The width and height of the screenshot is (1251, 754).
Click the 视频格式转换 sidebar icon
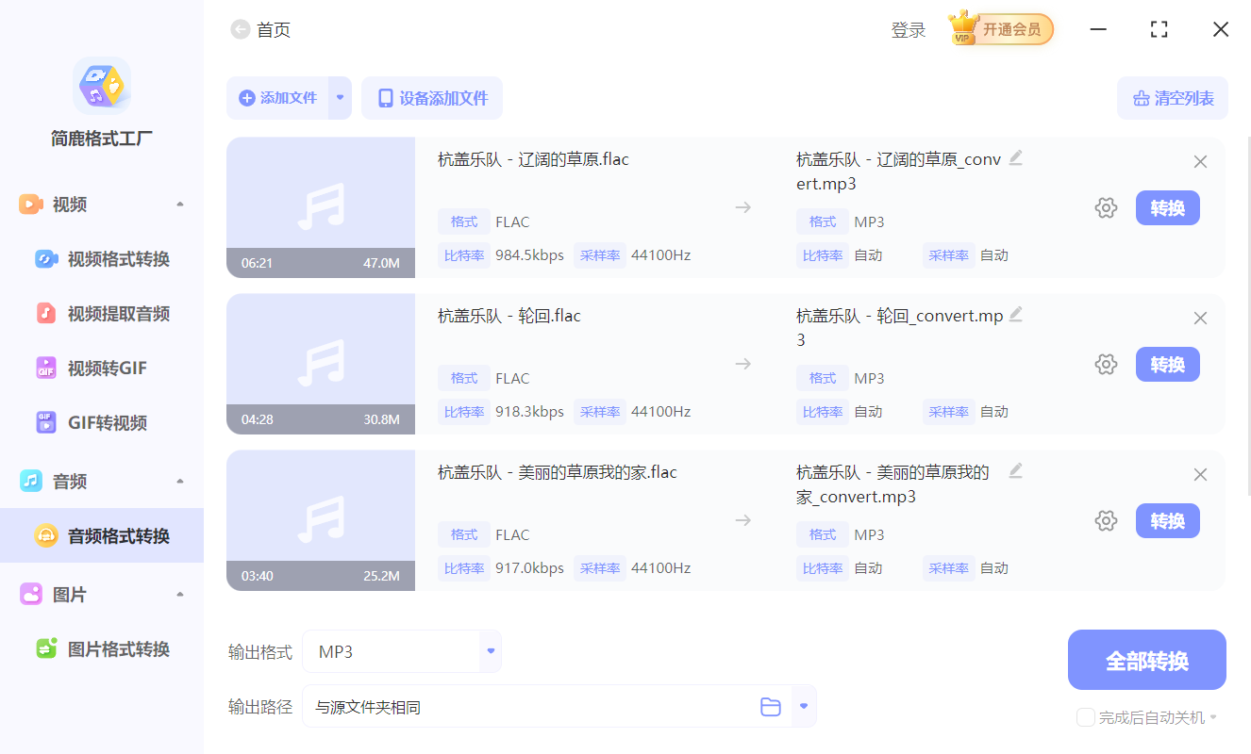[46, 259]
